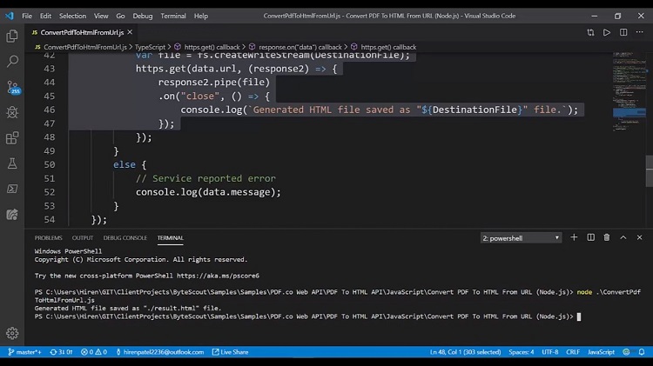Open Source Control with 255 changes badge
Screen dimensions: 653x366
13,87
